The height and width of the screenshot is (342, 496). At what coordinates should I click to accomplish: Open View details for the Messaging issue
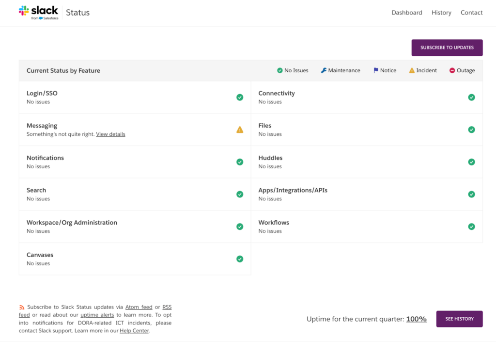(110, 134)
